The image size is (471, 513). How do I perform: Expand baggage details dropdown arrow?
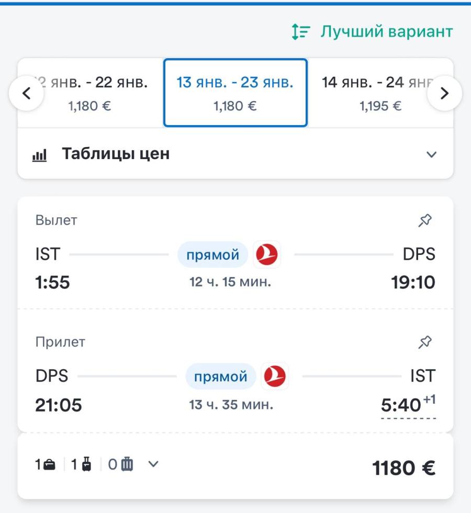(x=153, y=464)
